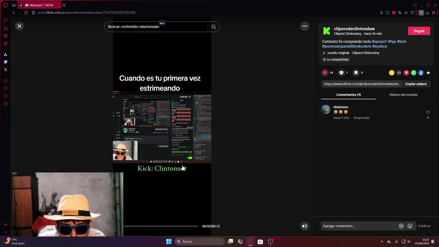The height and width of the screenshot is (247, 439).
Task: Open GX Control speedometer in sidebar
Action: pyautogui.click(x=5, y=21)
